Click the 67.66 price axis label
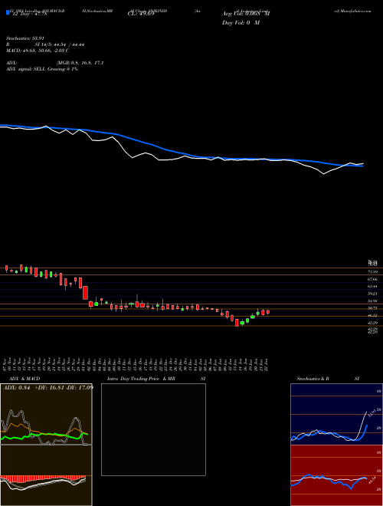The height and width of the screenshot is (506, 383). click(x=373, y=279)
